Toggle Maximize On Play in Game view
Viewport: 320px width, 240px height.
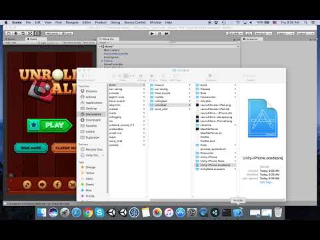coord(73,43)
